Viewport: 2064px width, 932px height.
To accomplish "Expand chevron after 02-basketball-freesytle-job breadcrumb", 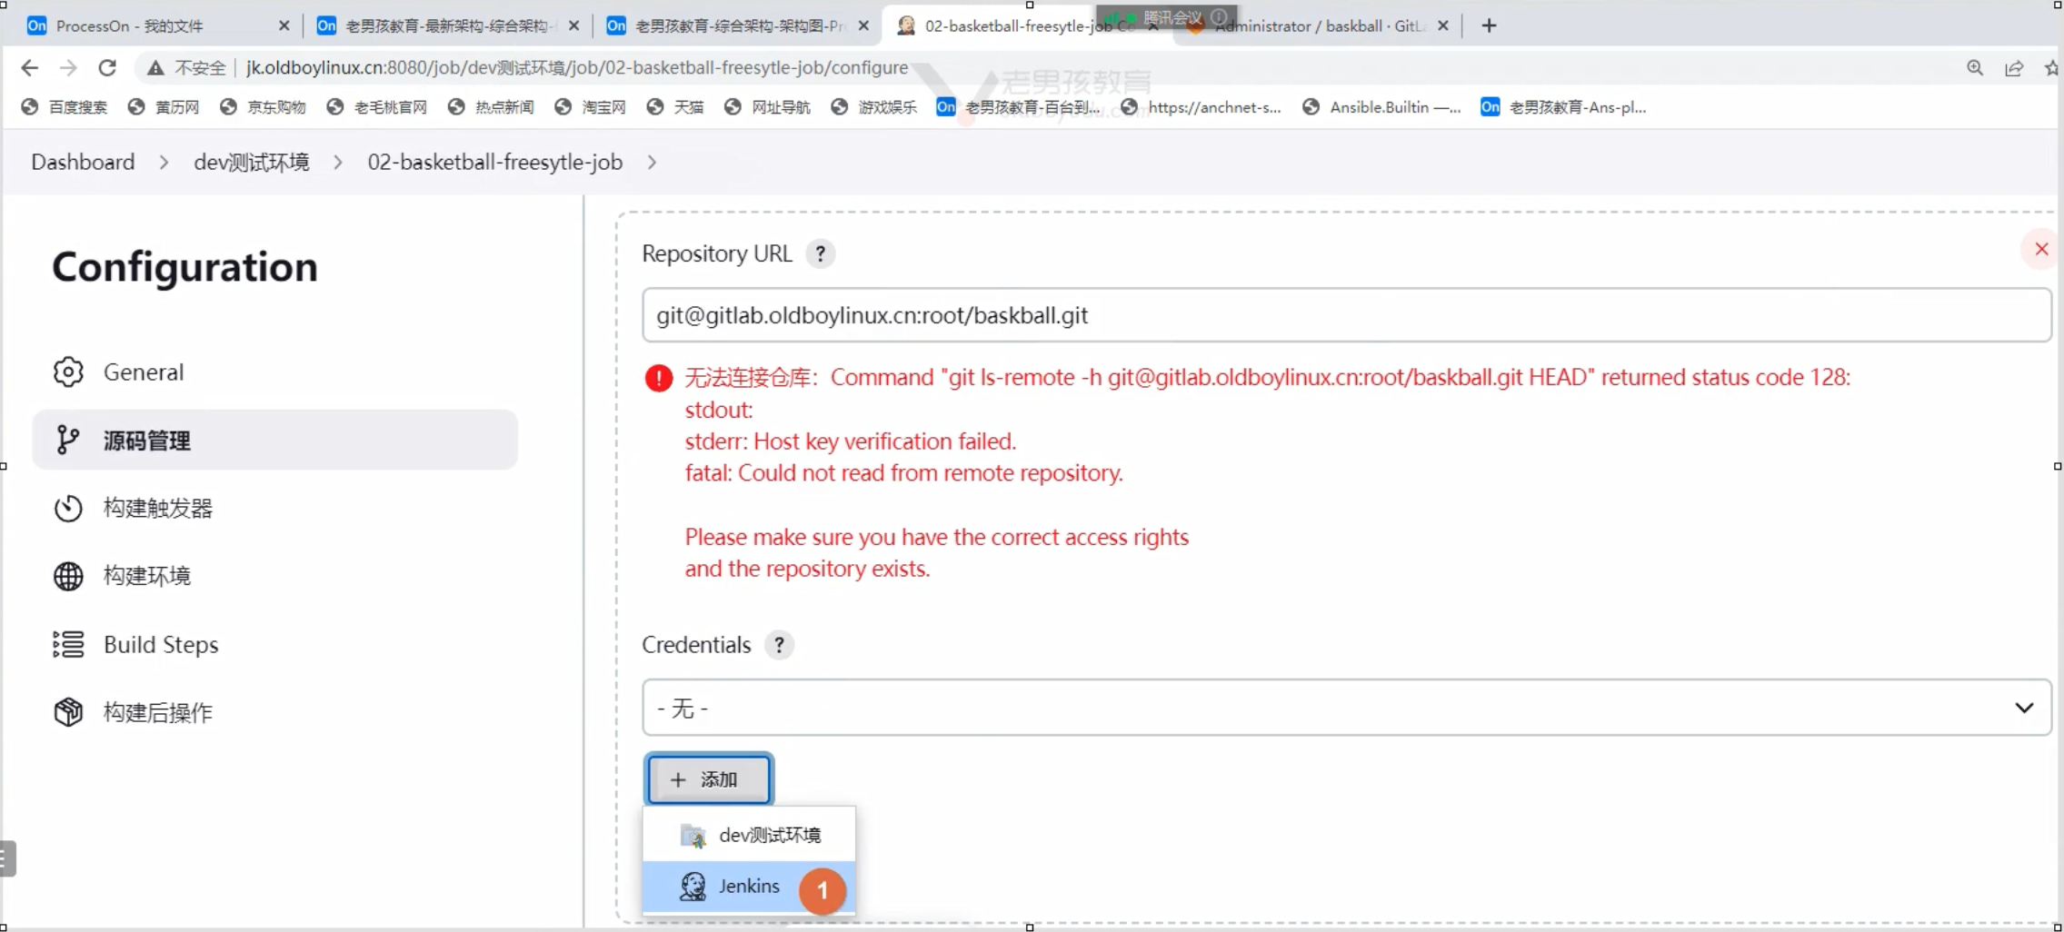I will click(x=652, y=162).
